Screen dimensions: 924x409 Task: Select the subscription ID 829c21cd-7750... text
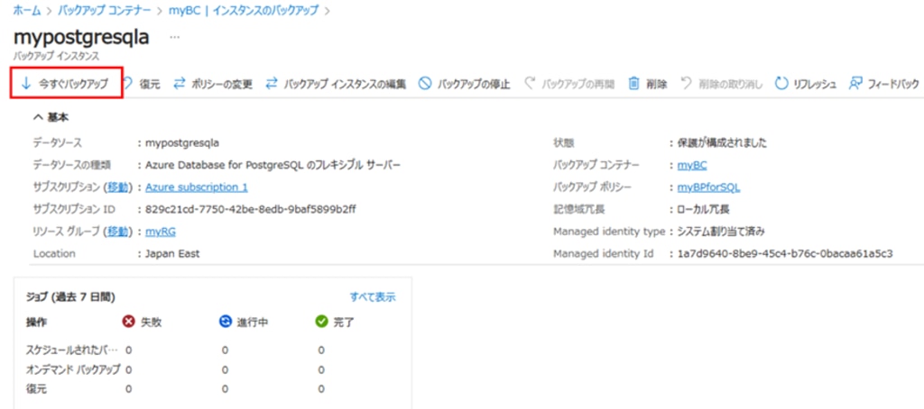point(251,210)
